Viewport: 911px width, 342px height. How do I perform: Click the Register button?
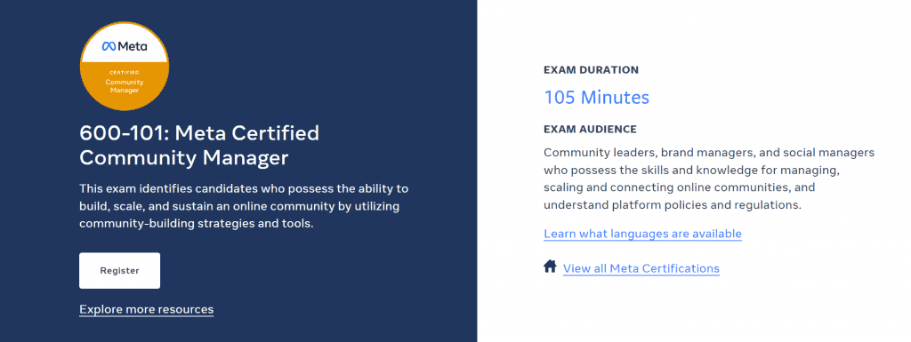[x=120, y=271]
